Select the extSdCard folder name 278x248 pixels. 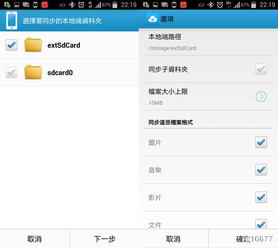[64, 45]
